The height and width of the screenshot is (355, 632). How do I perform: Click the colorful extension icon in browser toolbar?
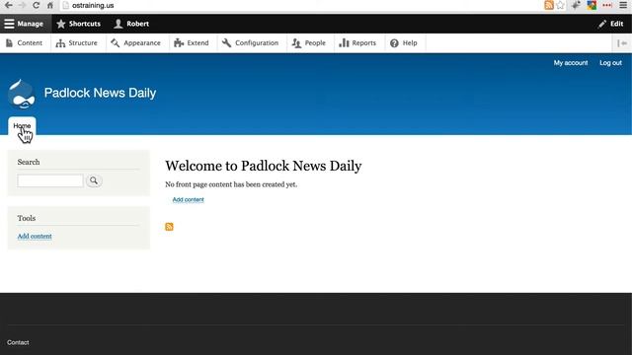point(592,5)
